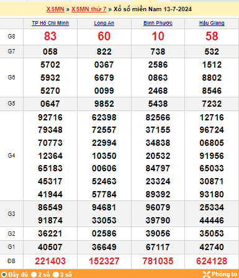Screen dimensions: 239x278
Task: Click G8 result 60 for Long An
Action: click(104, 36)
